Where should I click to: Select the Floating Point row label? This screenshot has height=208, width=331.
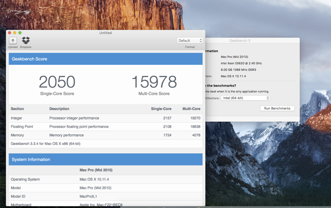[22, 127]
